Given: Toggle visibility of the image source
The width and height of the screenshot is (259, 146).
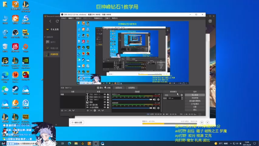Looking at the screenshot, I should coord(105,102).
